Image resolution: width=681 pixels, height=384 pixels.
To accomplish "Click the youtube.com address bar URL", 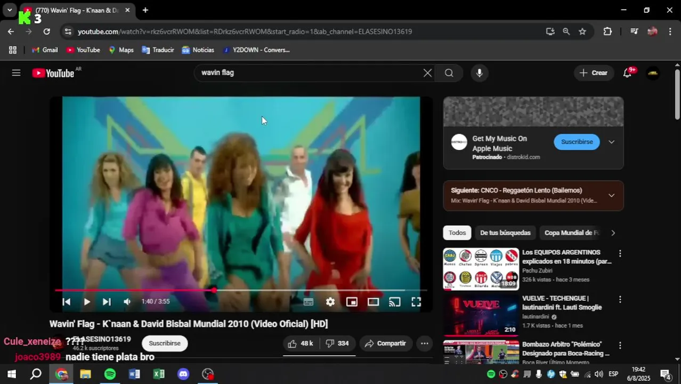I will tap(245, 31).
